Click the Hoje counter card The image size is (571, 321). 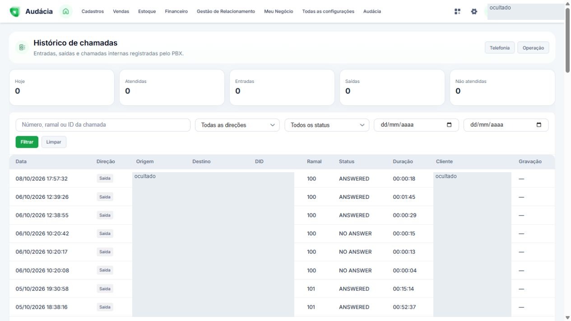click(62, 87)
